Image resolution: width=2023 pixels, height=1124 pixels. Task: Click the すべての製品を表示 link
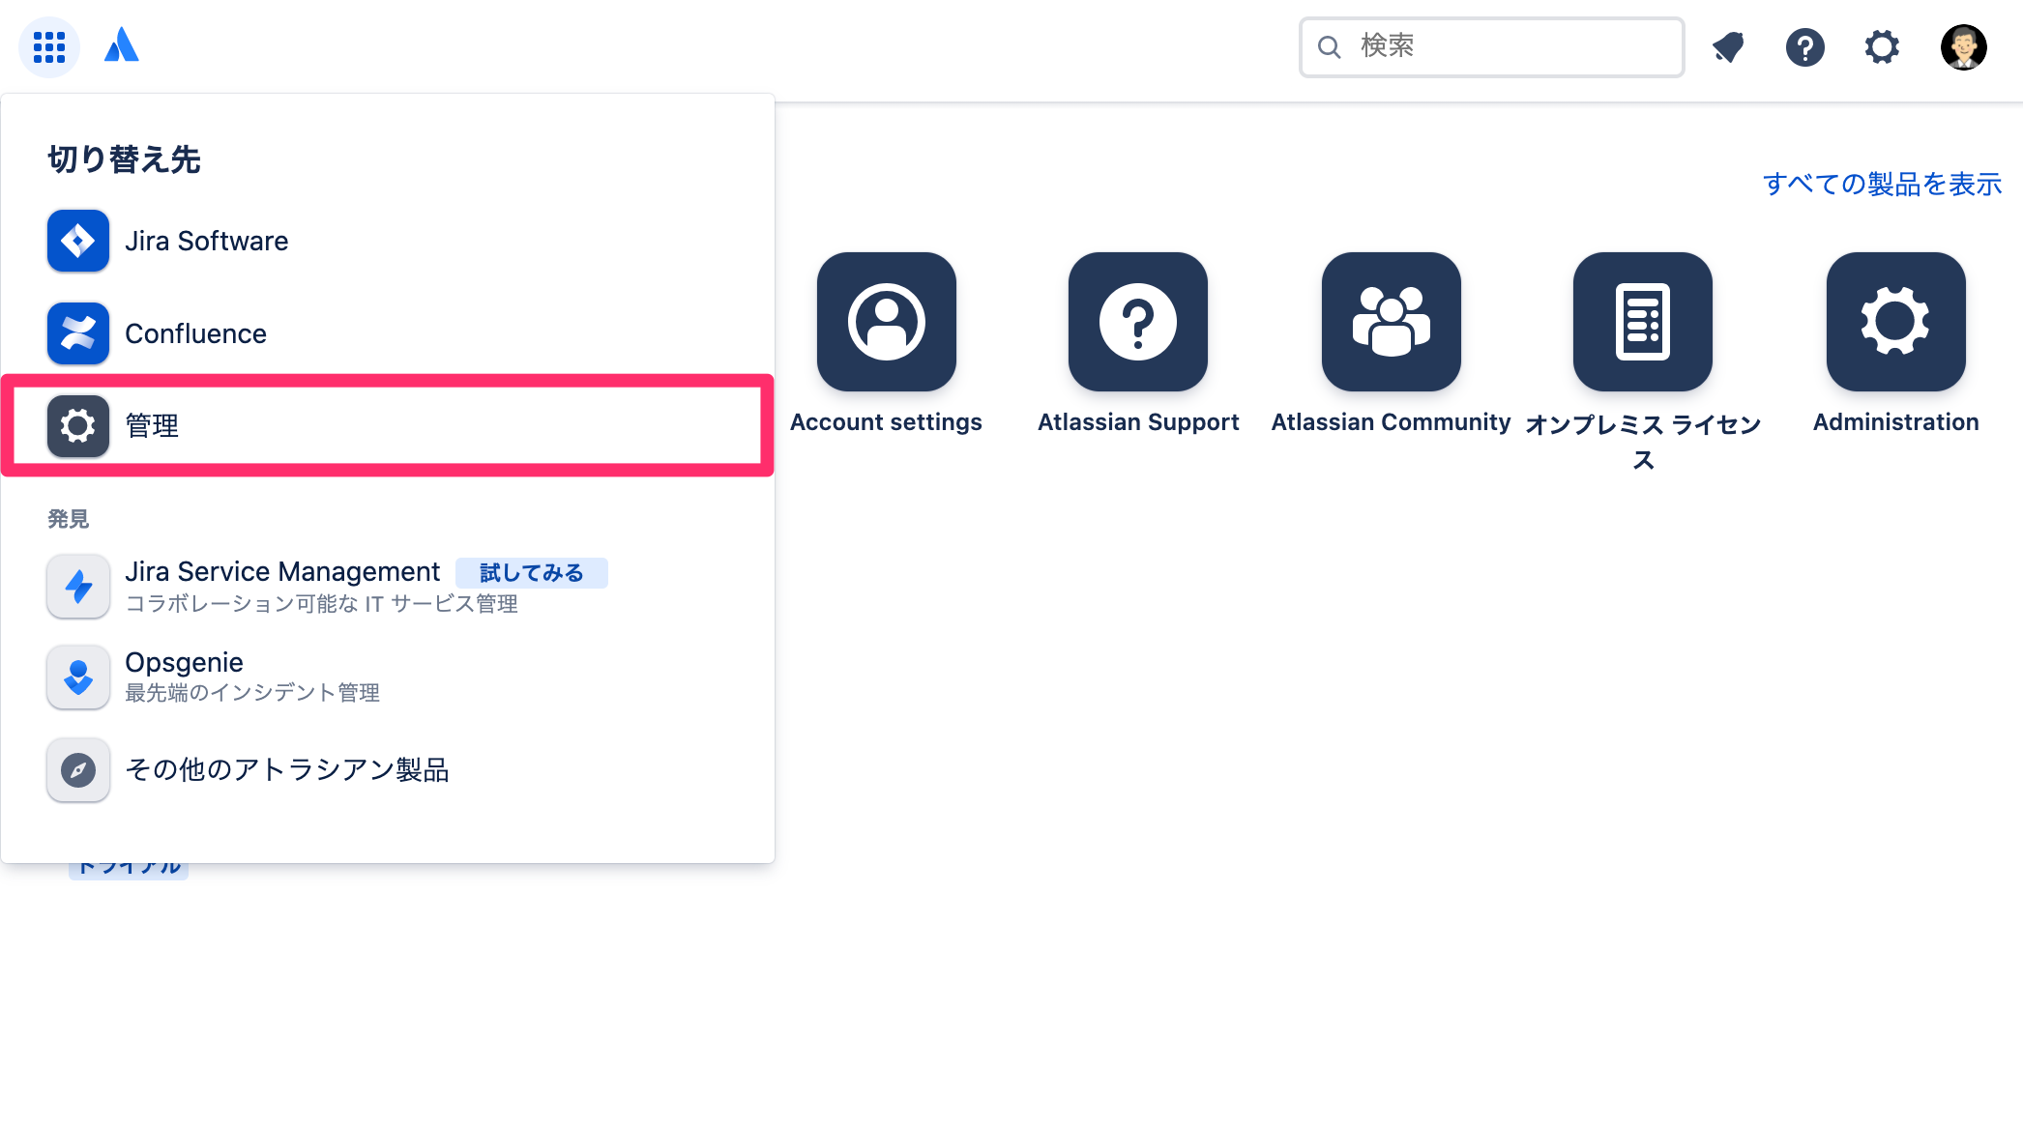coord(1882,184)
